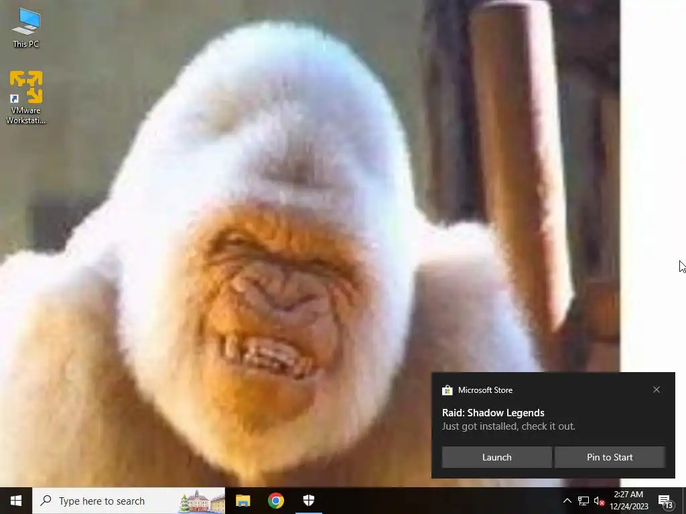686x514 pixels.
Task: Show hidden system tray icons
Action: (x=567, y=501)
